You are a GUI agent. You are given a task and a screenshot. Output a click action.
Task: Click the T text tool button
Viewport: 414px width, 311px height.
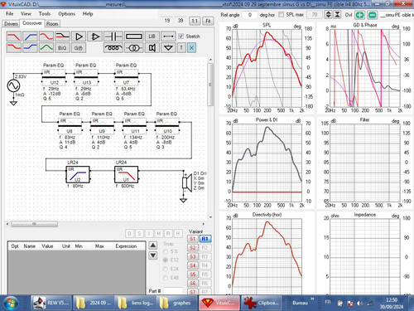[181, 48]
